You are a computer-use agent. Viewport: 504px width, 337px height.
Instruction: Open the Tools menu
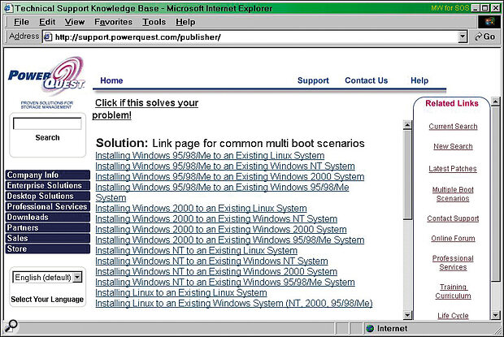(x=154, y=22)
